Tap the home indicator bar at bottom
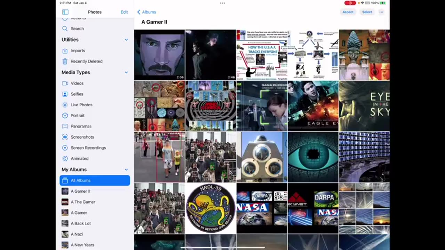Image resolution: width=445 pixels, height=250 pixels. 222,248
